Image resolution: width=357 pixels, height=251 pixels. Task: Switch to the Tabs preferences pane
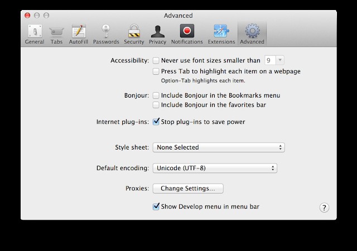click(x=56, y=33)
